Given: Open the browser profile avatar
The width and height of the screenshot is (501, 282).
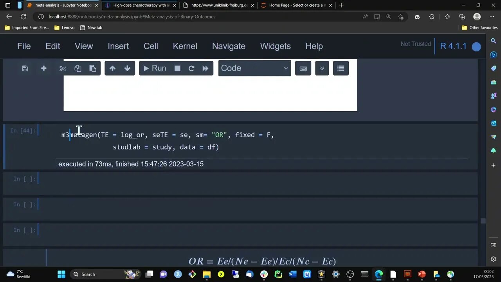Looking at the screenshot, I should [477, 17].
